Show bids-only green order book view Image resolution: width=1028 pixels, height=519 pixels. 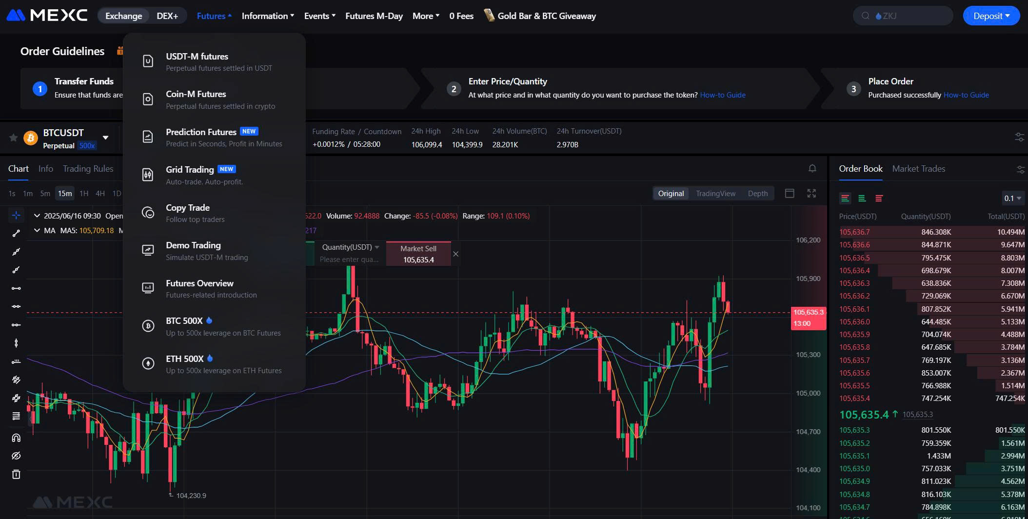click(x=862, y=198)
